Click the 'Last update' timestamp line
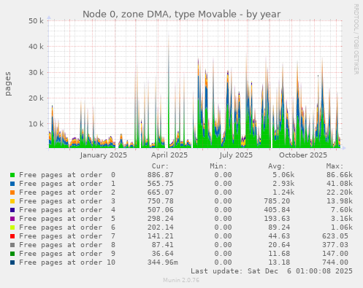Viewport: 363px width, 288px height. (272, 271)
